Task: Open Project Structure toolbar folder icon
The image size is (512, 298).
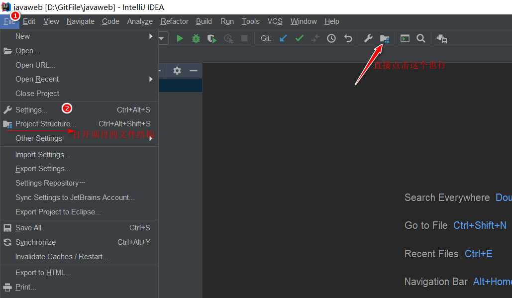Action: (x=385, y=39)
